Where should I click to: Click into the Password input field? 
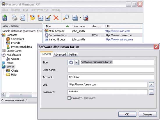108,92
